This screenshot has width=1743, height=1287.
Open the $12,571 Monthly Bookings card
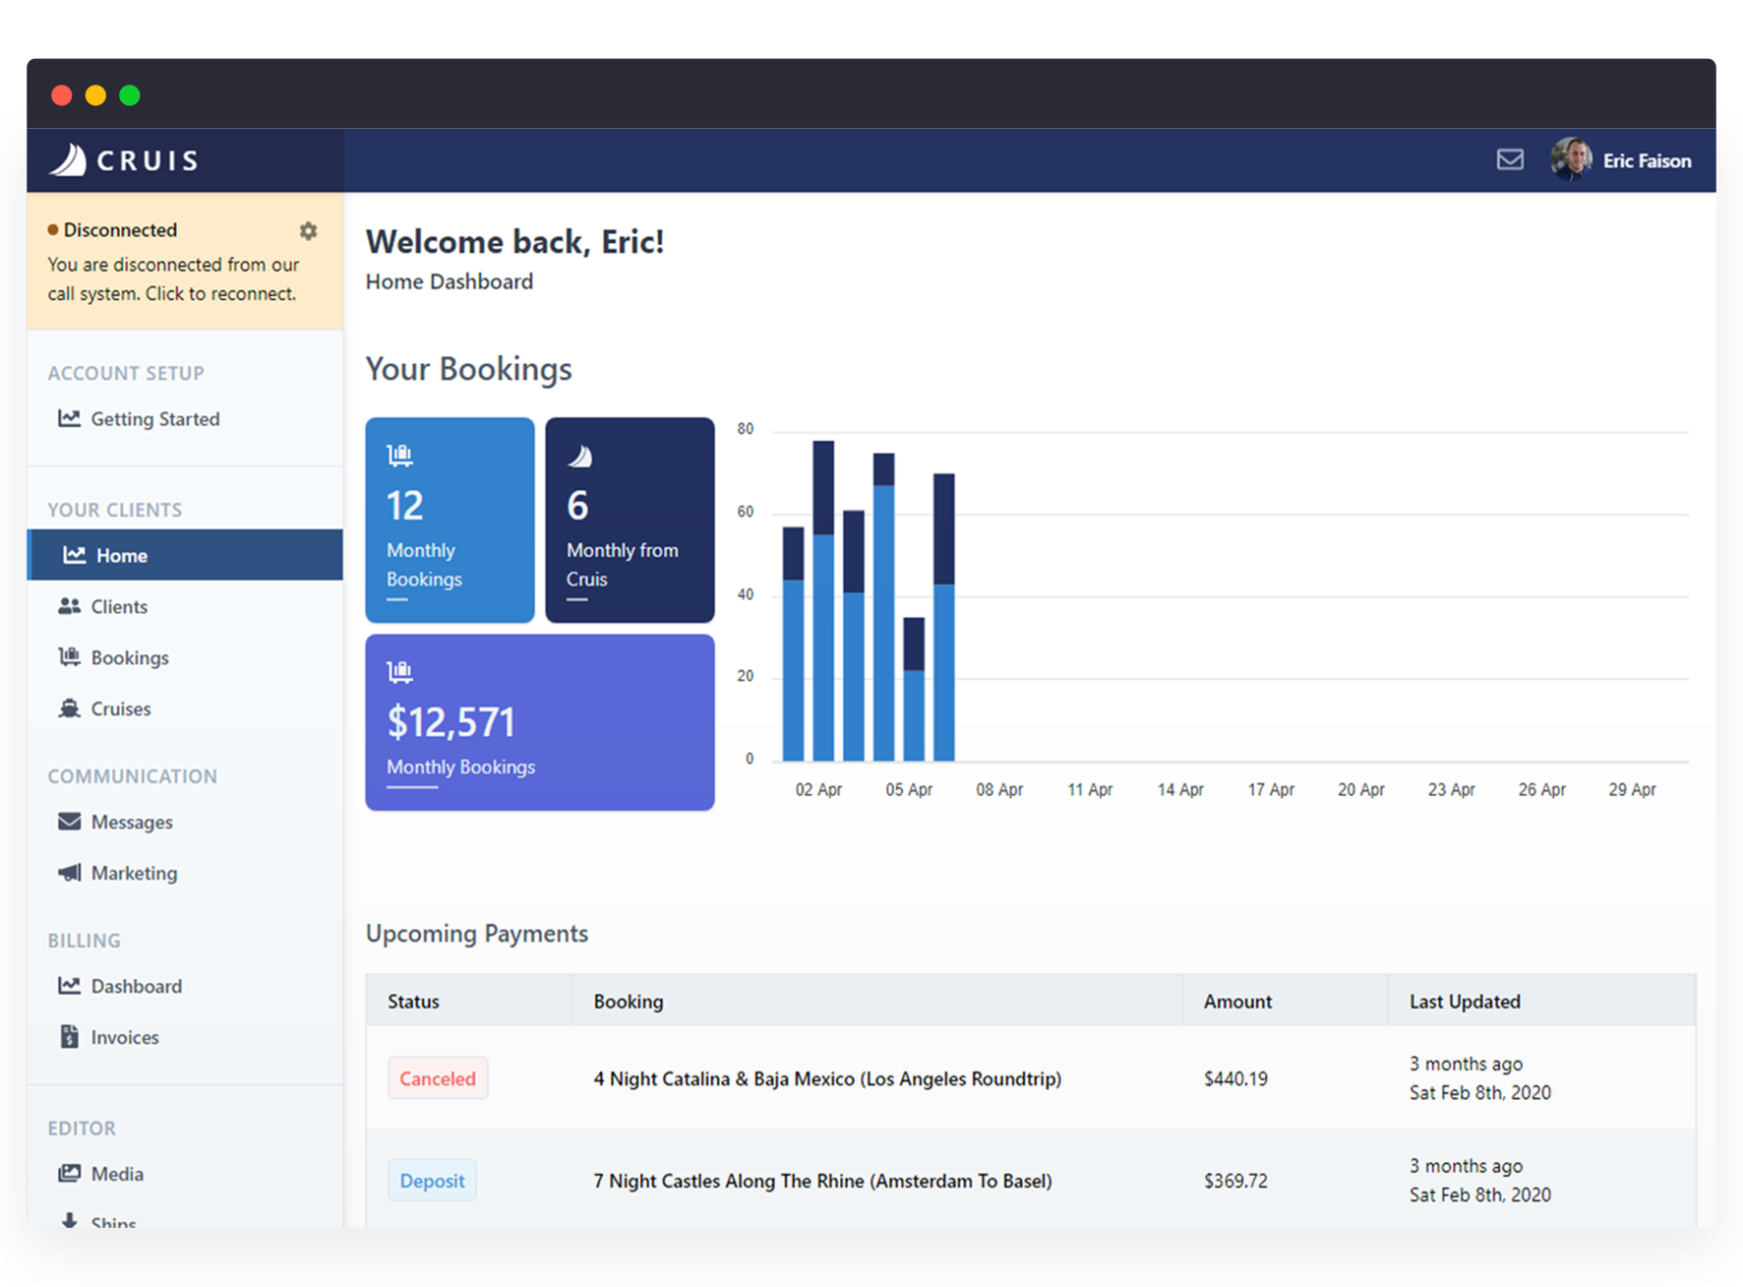540,722
